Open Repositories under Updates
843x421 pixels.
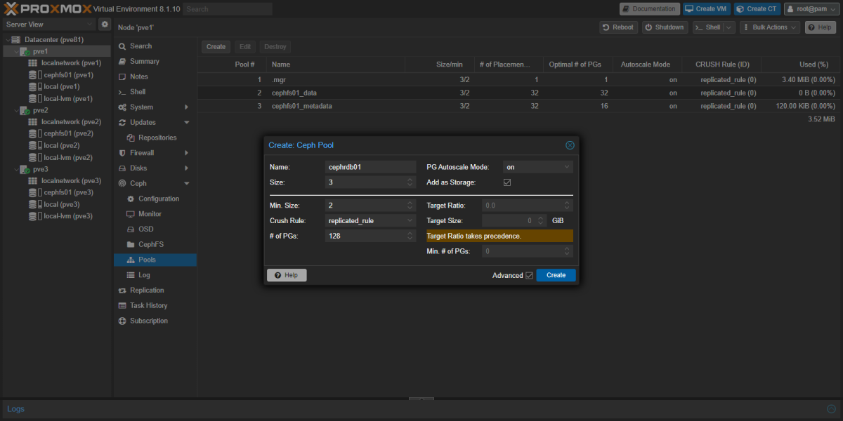(x=157, y=138)
